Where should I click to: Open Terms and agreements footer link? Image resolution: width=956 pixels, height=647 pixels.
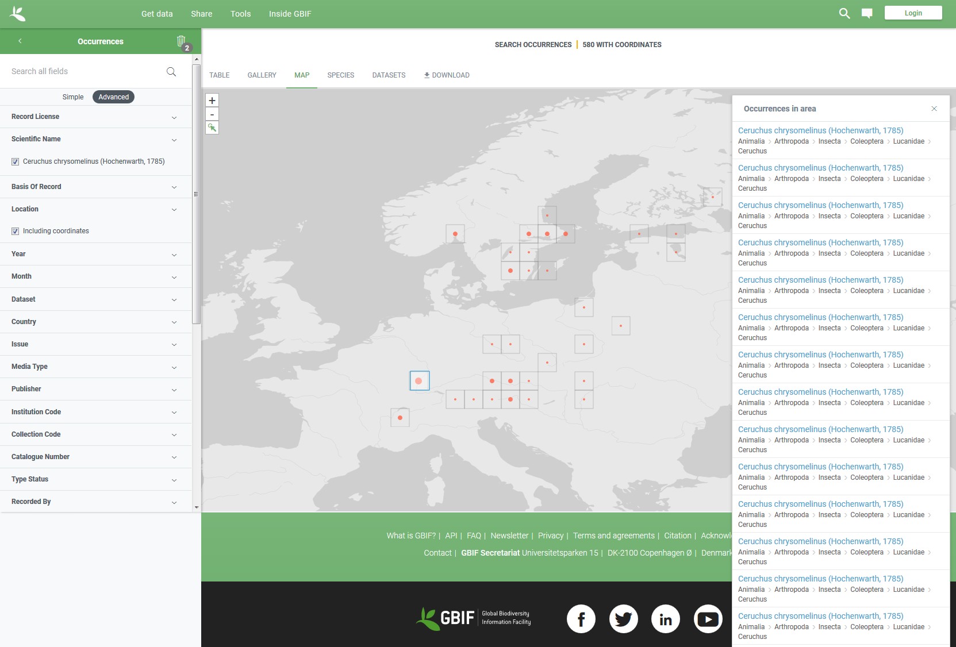tap(614, 536)
